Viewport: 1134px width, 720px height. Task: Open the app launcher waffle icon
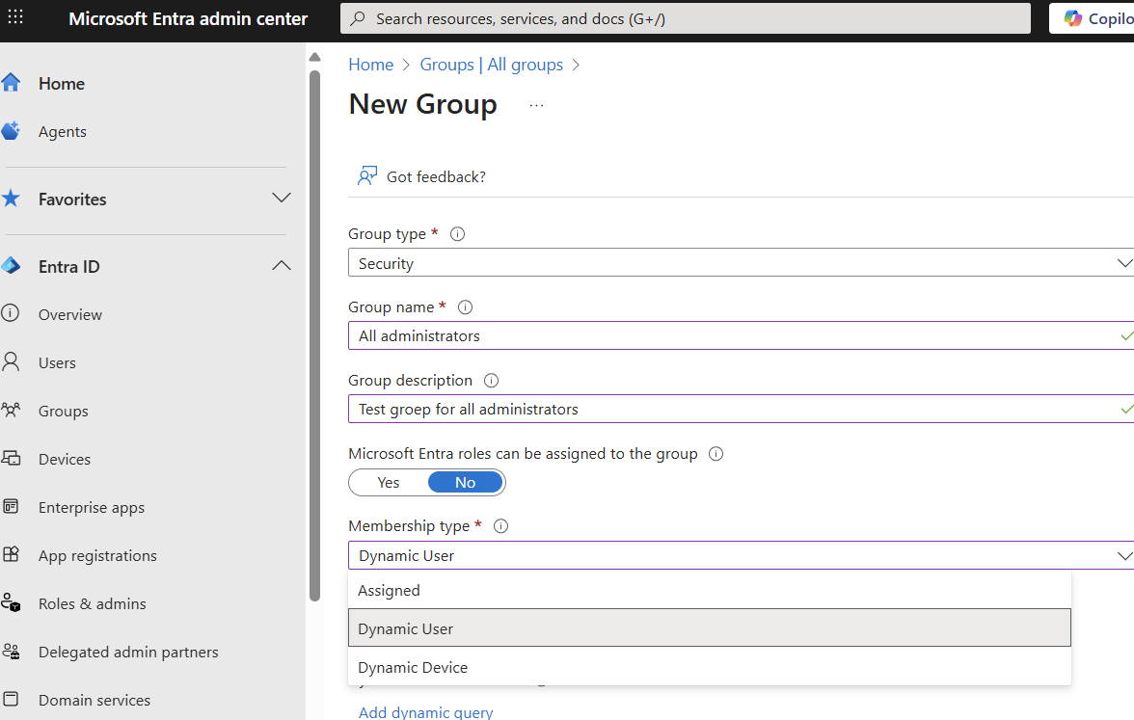(x=17, y=18)
